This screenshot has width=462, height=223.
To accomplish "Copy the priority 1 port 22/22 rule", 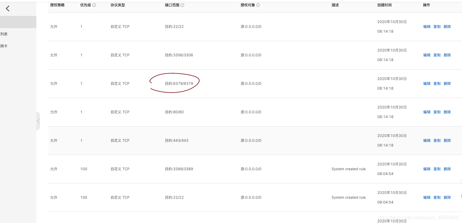I will [x=437, y=27].
